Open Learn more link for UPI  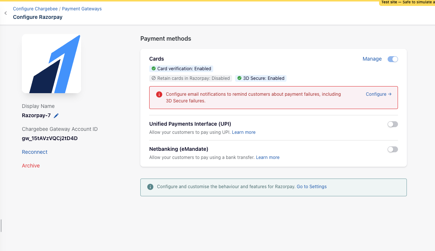pos(244,132)
